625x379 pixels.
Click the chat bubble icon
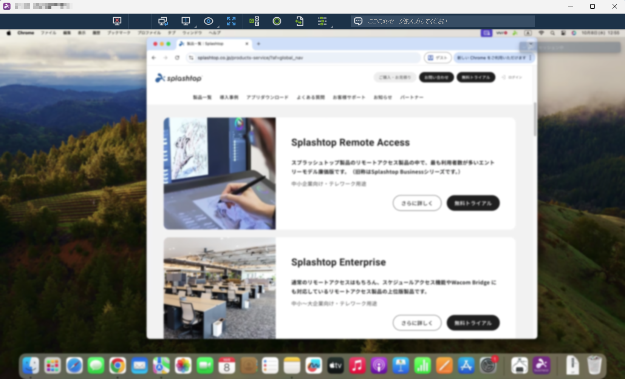(358, 21)
